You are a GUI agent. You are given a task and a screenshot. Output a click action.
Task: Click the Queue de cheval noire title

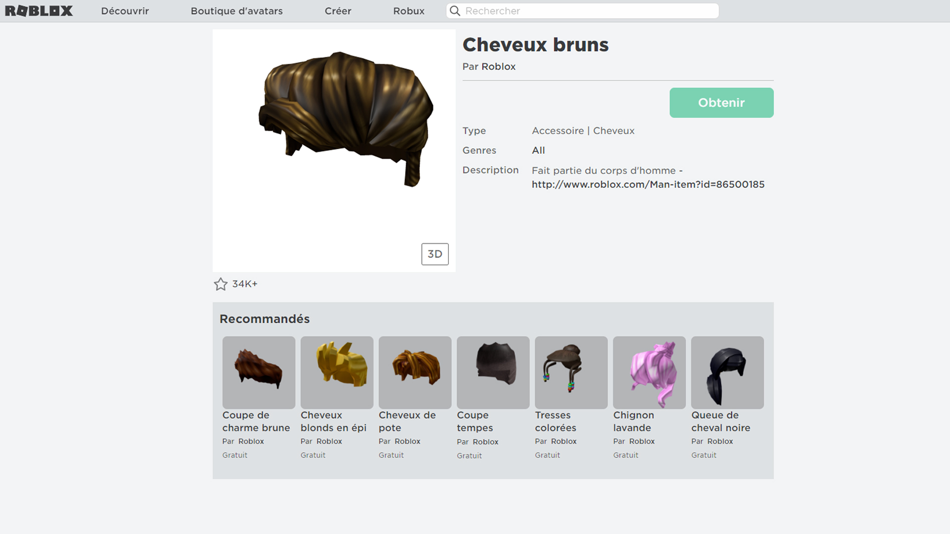point(721,422)
